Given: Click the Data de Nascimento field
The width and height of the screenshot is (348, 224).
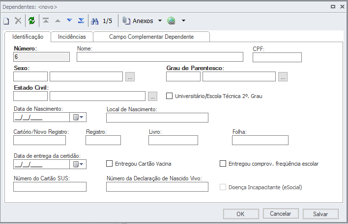Looking at the screenshot, I should click(41, 117).
